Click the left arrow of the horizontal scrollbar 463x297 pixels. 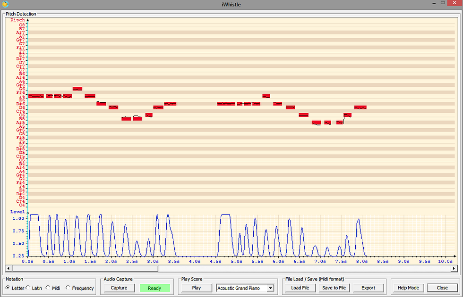coord(9,268)
